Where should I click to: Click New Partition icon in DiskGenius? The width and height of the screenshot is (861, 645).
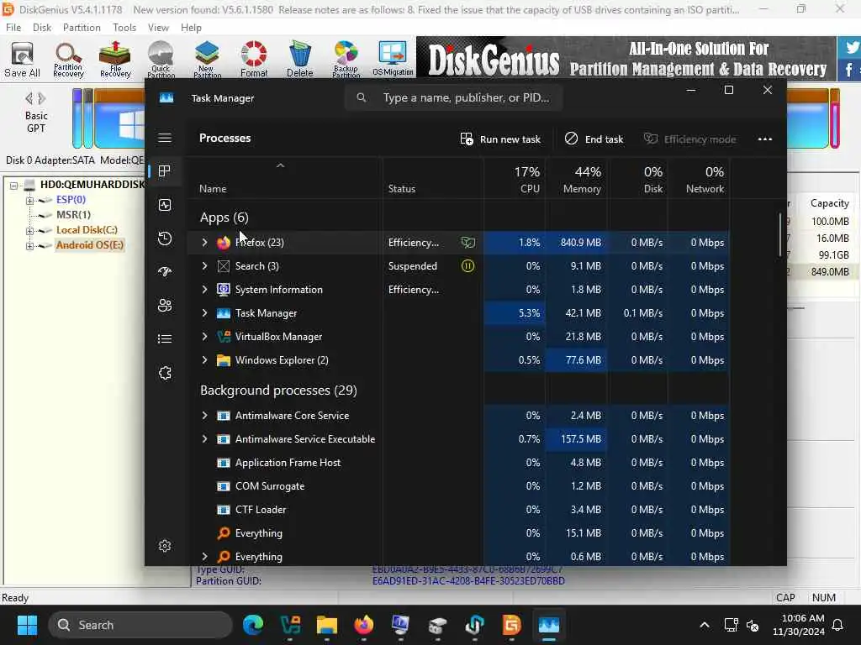click(207, 60)
